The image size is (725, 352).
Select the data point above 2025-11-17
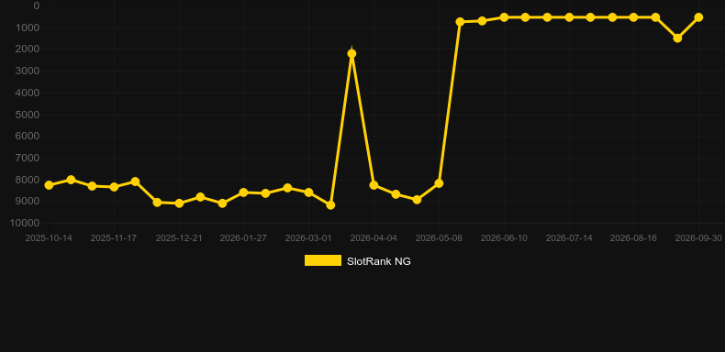click(x=114, y=187)
